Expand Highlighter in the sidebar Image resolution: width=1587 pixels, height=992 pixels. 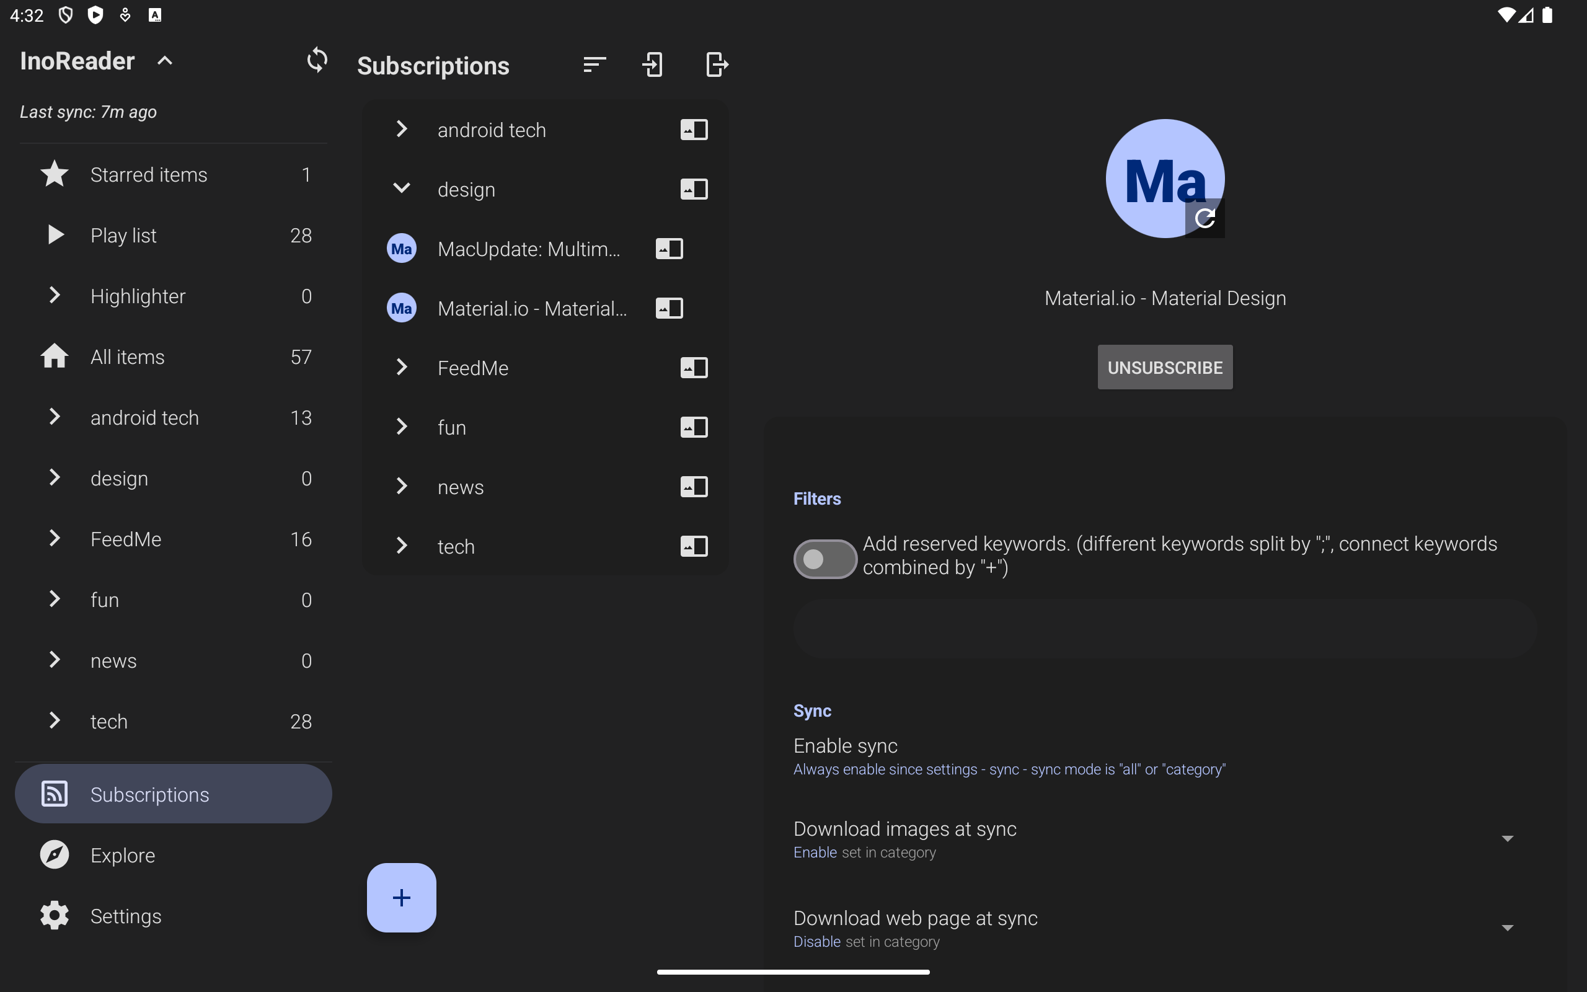pyautogui.click(x=55, y=295)
